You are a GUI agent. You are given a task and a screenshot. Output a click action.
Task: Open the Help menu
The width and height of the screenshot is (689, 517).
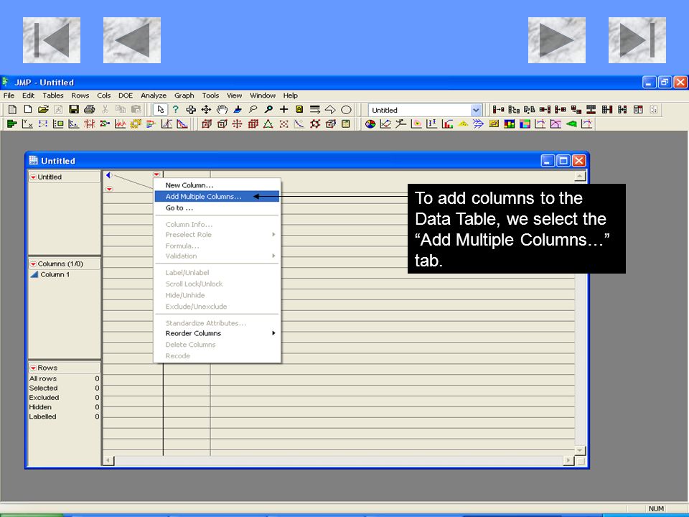(290, 96)
